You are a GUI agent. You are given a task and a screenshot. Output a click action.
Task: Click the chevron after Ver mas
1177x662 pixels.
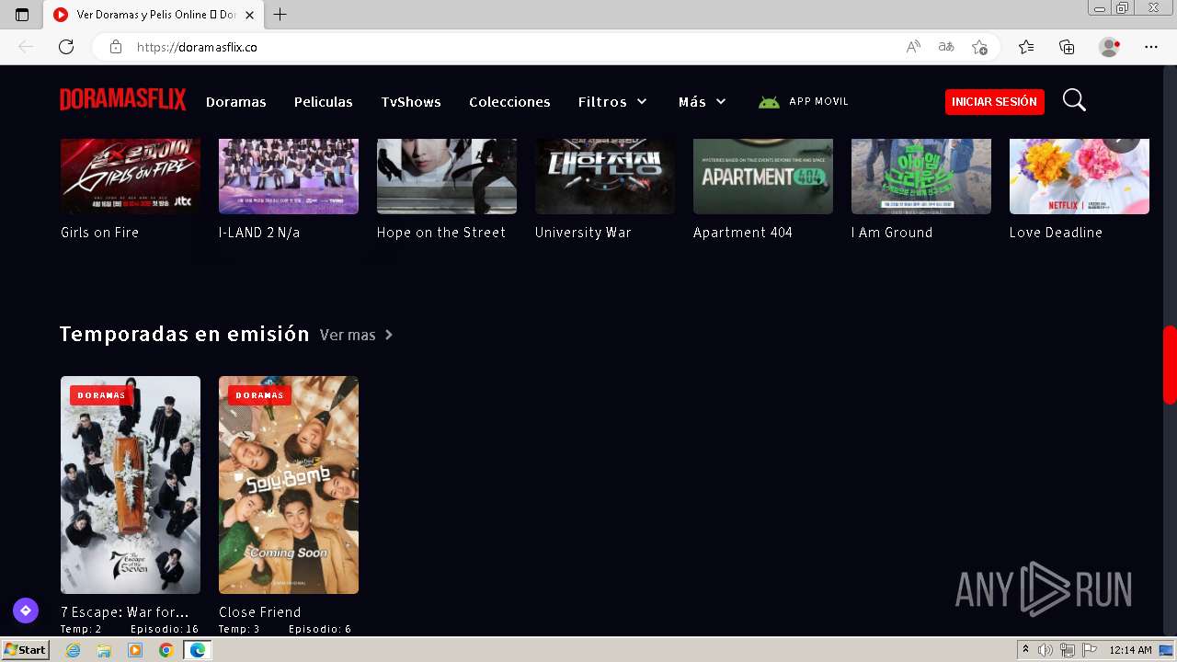389,335
